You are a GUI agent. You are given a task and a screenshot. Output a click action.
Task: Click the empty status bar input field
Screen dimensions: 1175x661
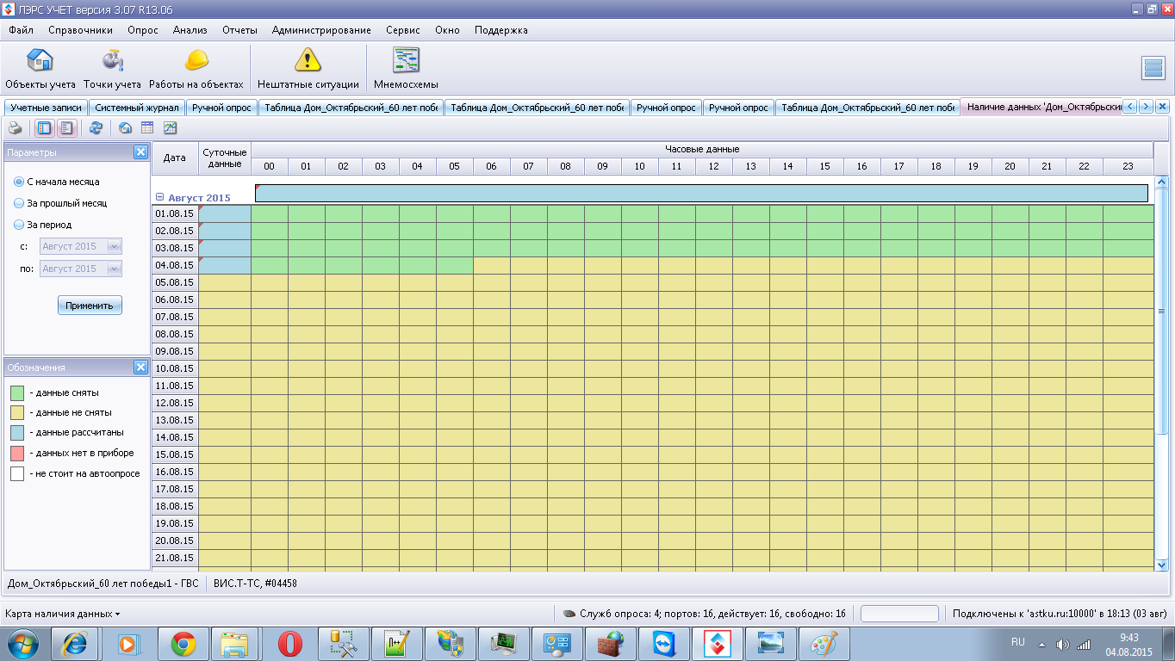click(x=899, y=614)
